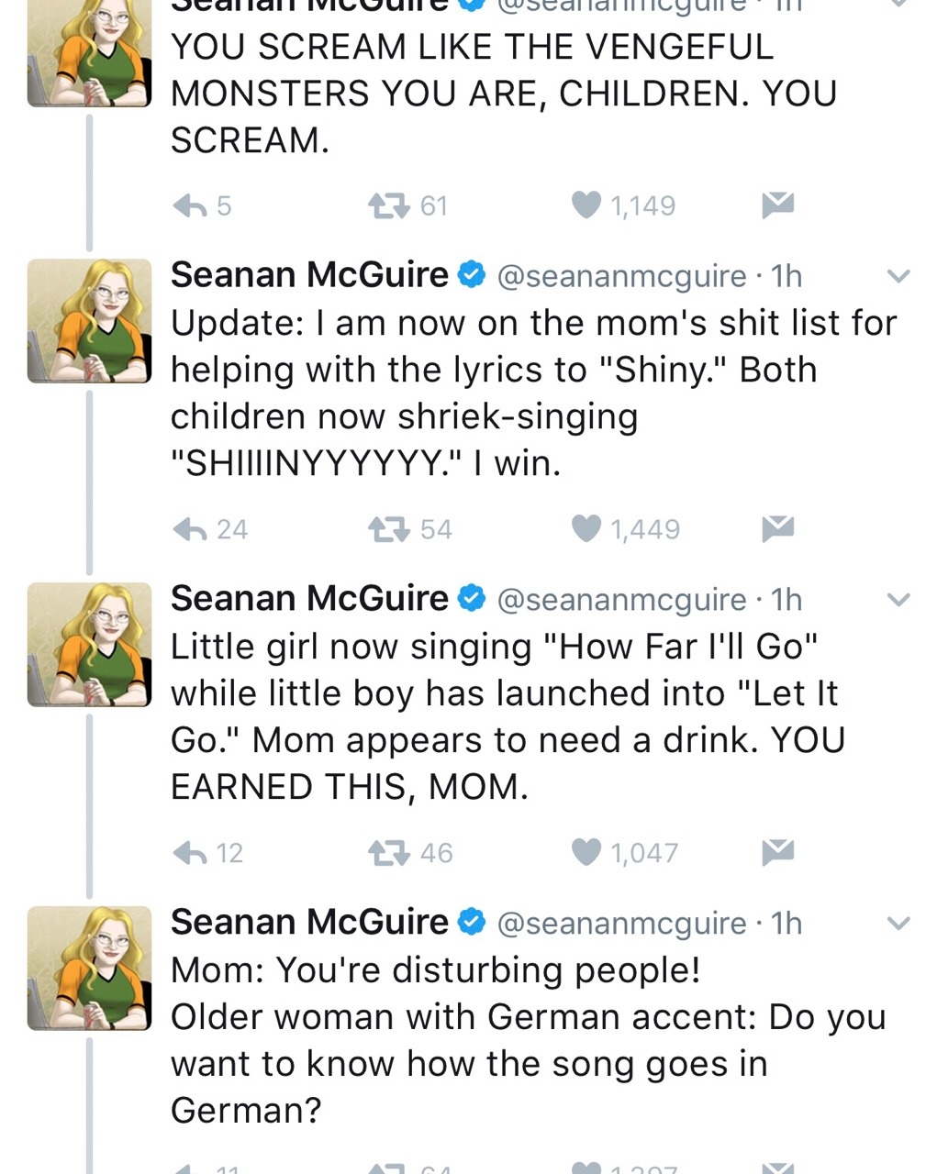Like the tweet with 1,149 likes
The height and width of the screenshot is (1174, 937).
[x=586, y=205]
